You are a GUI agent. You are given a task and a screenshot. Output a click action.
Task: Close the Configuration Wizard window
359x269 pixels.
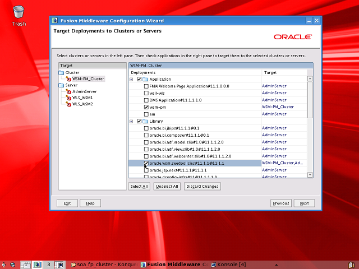point(316,21)
